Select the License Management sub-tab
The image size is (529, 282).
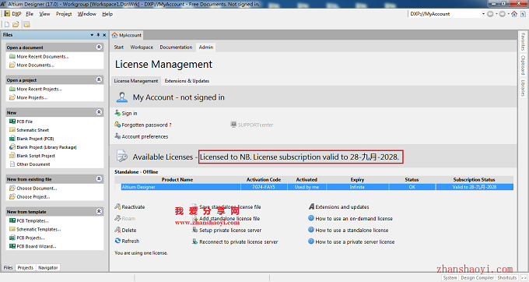135,81
